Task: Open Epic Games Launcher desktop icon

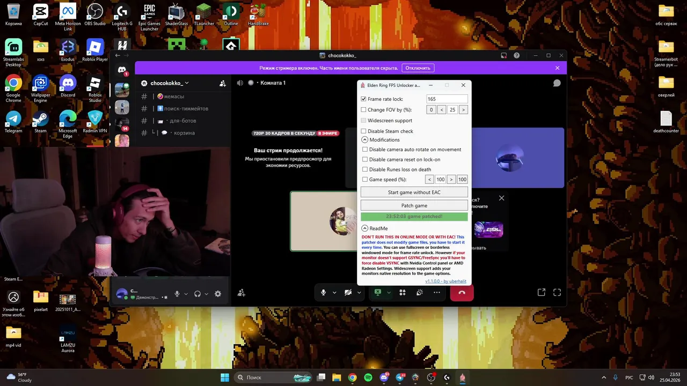Action: [x=149, y=17]
